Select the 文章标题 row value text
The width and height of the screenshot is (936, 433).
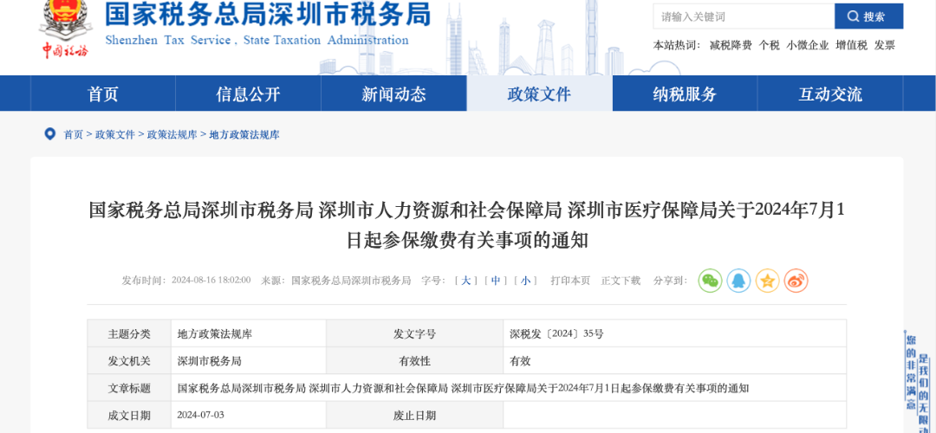point(463,388)
